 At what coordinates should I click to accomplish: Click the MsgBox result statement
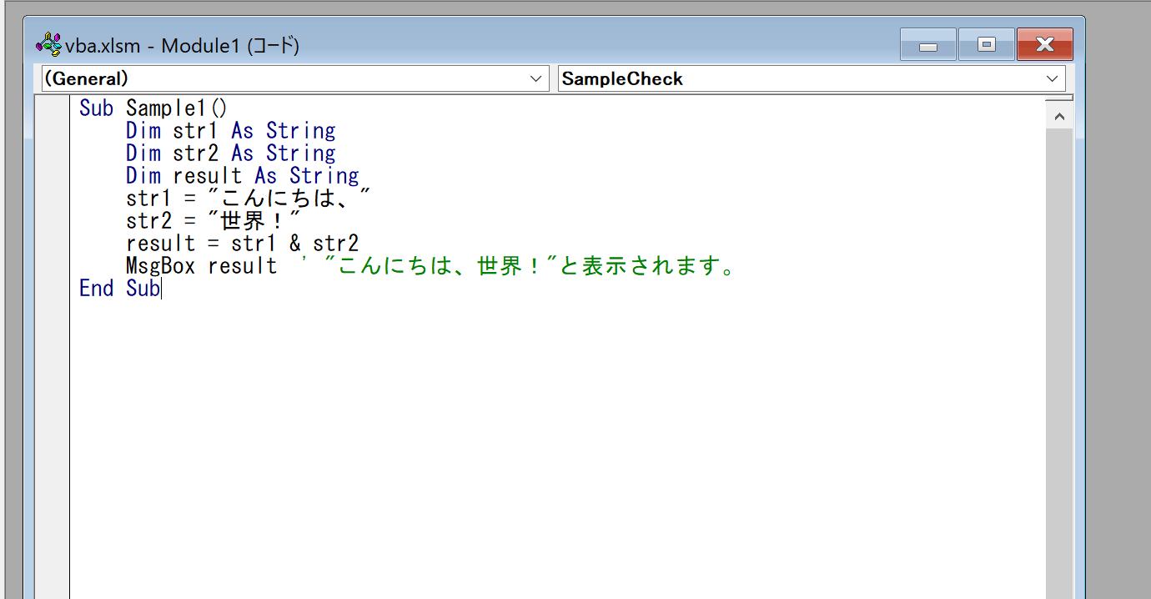pyautogui.click(x=200, y=265)
